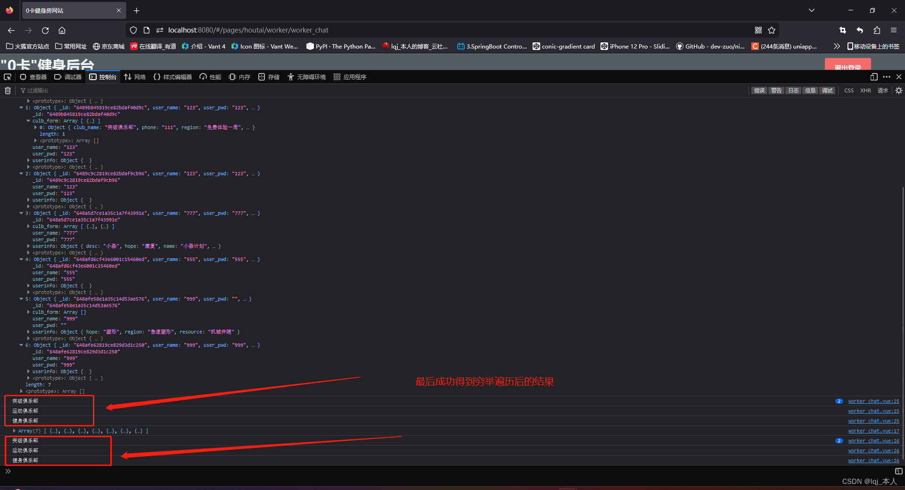Click tracking protection shield icon
The image size is (905, 490).
point(133,30)
